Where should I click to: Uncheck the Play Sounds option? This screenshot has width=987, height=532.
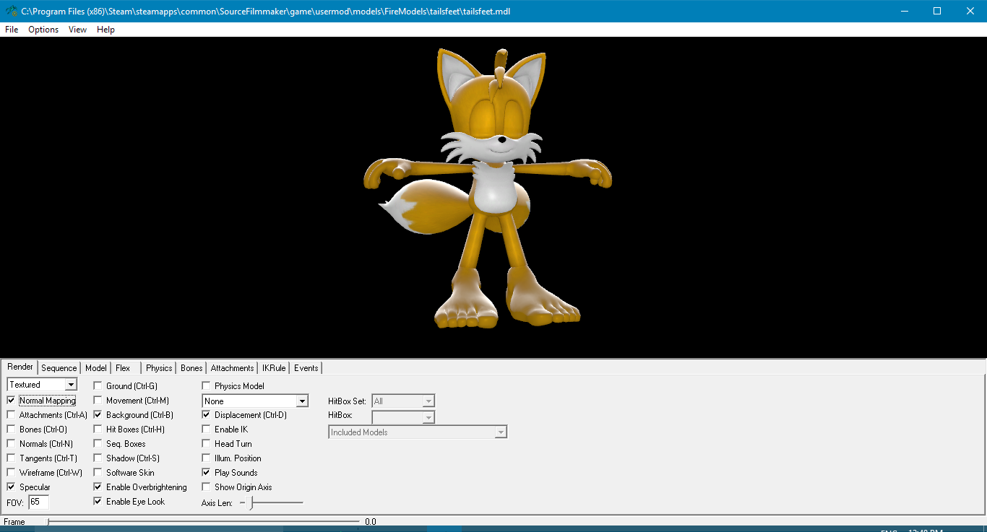coord(207,473)
